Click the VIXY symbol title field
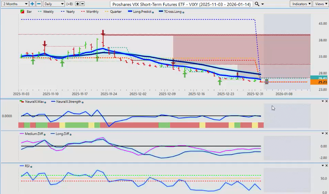Image resolution: width=329 pixels, height=194 pixels. [x=182, y=4]
